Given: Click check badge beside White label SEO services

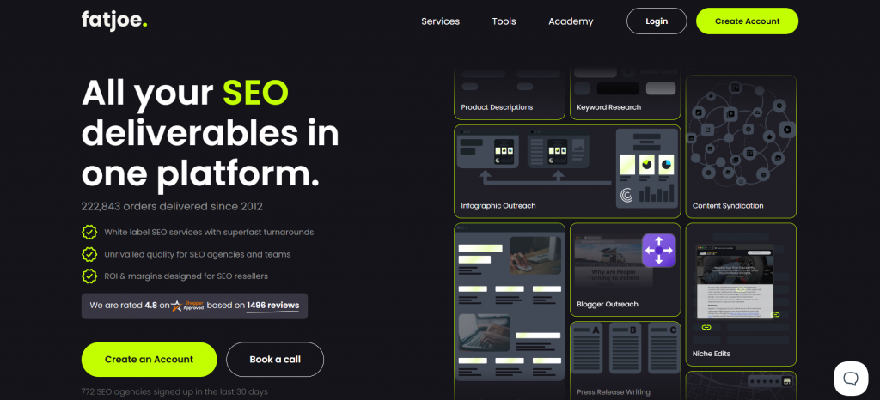Looking at the screenshot, I should (x=89, y=232).
